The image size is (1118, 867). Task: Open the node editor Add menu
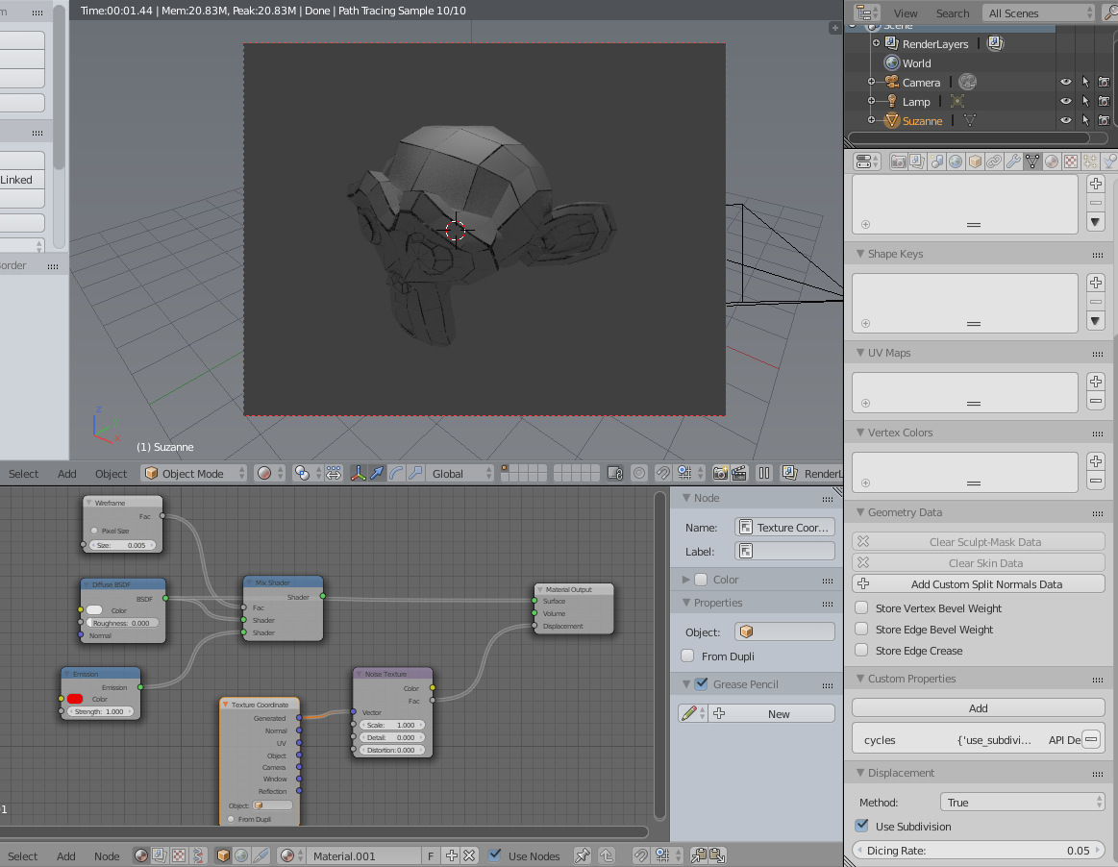66,855
